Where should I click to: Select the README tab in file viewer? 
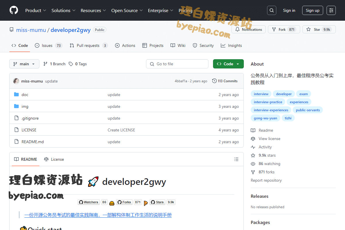click(x=26, y=159)
